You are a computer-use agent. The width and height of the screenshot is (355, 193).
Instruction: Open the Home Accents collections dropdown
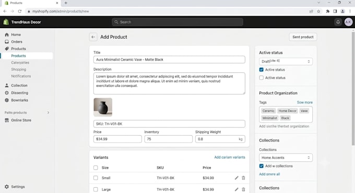point(286,158)
